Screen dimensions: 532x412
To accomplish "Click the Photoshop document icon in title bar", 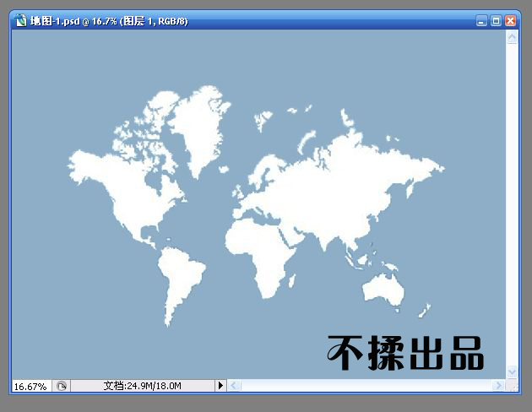I will tap(21, 21).
